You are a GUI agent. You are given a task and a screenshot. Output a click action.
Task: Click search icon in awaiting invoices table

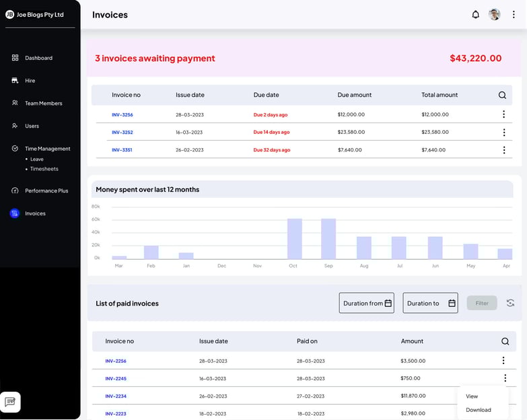502,96
